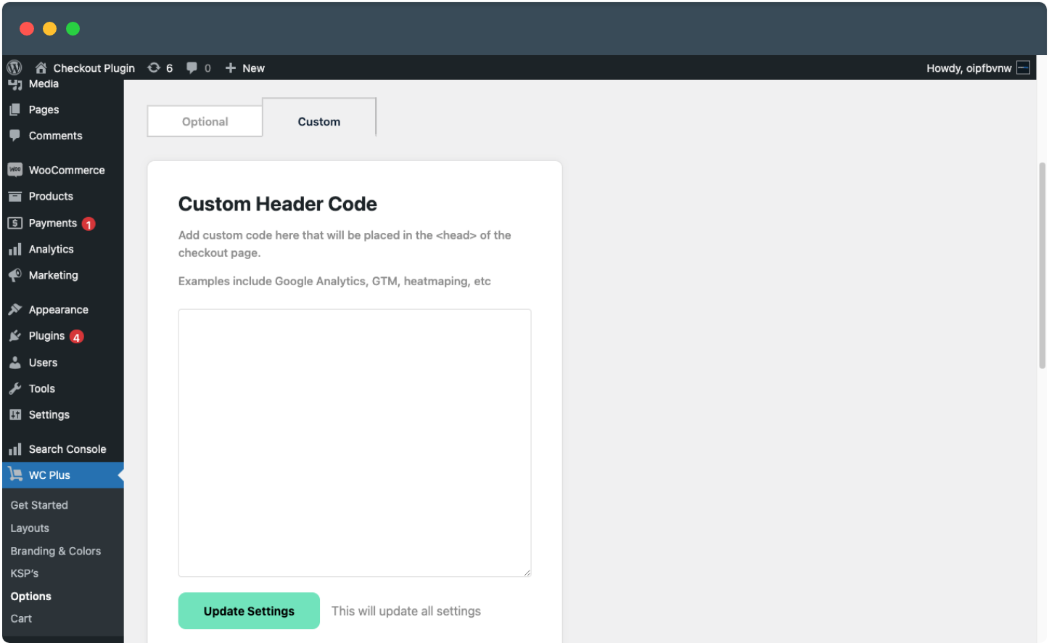Viewport: 1049px width, 643px height.
Task: Click the Payments dollar icon
Action: (15, 223)
